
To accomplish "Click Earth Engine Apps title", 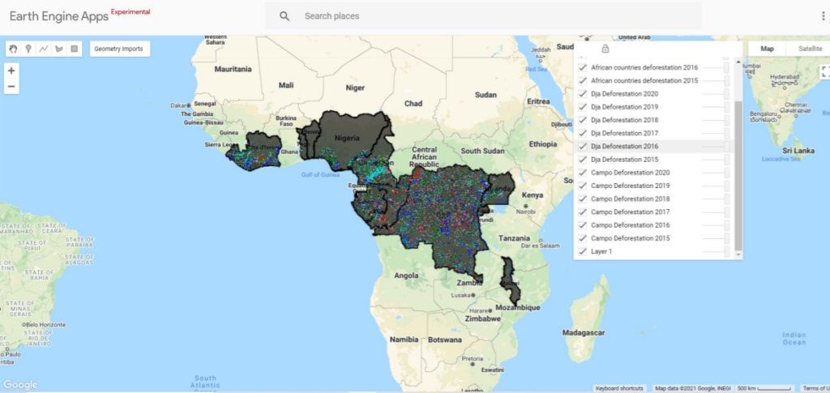I will tap(58, 16).
